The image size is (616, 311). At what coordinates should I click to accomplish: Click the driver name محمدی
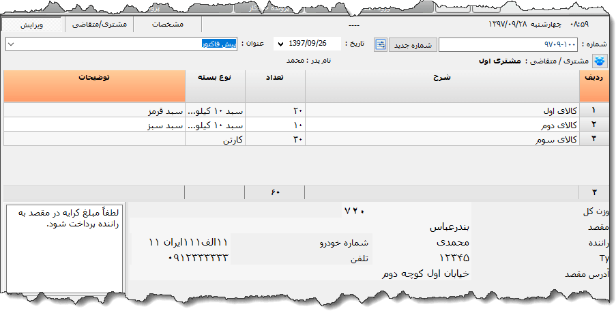[452, 242]
